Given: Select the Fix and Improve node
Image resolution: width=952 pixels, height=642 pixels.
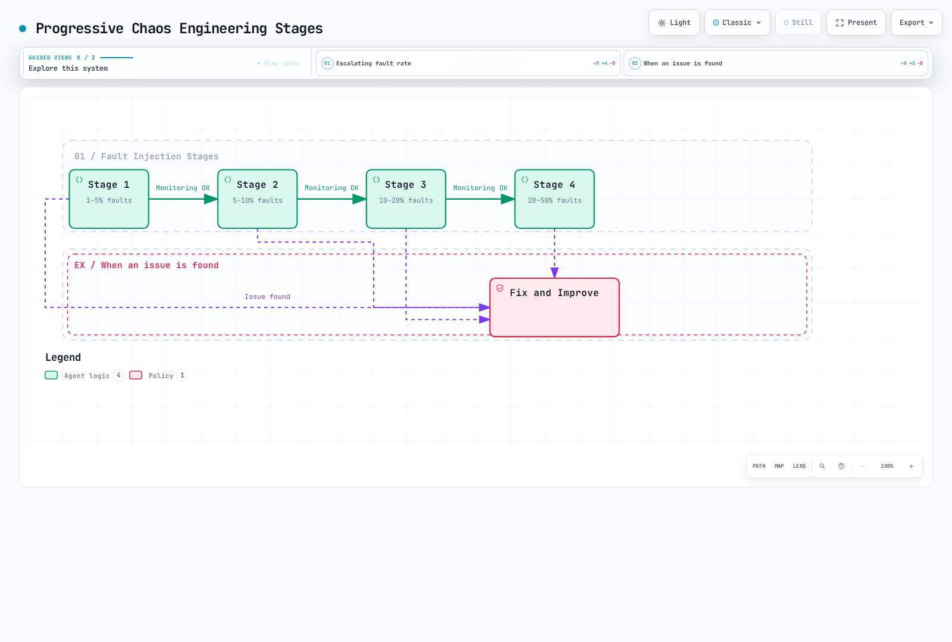Looking at the screenshot, I should point(555,307).
